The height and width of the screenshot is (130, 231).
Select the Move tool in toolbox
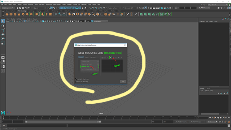tap(3, 34)
